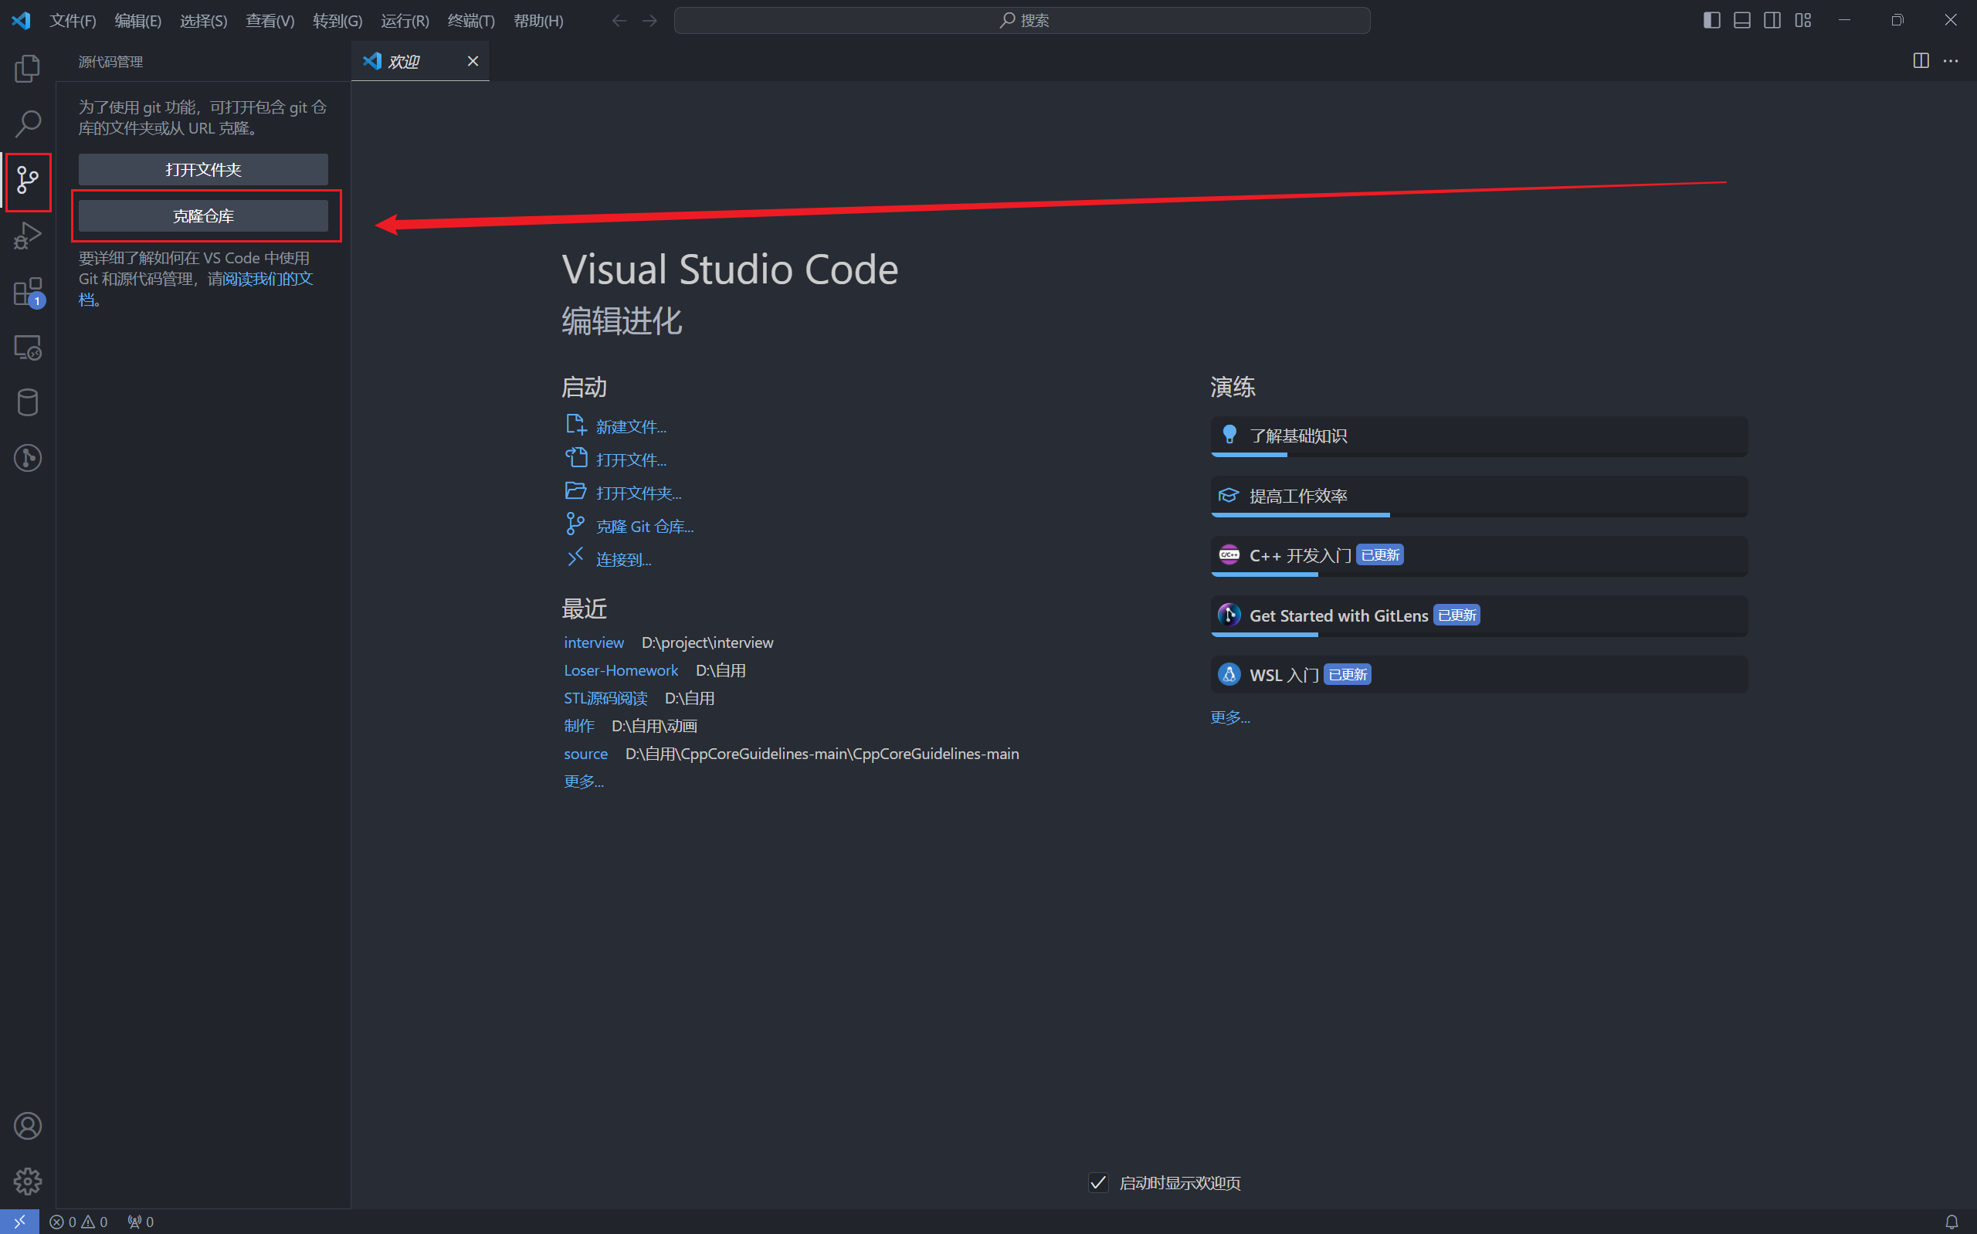Open the Search view in activity bar
Viewport: 1977px width, 1234px height.
(x=28, y=124)
